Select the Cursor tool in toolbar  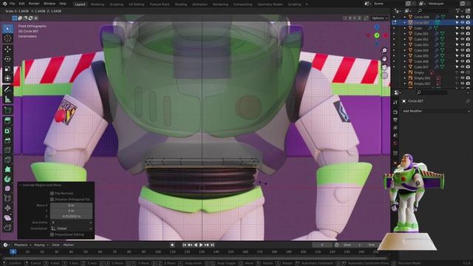pyautogui.click(x=7, y=38)
